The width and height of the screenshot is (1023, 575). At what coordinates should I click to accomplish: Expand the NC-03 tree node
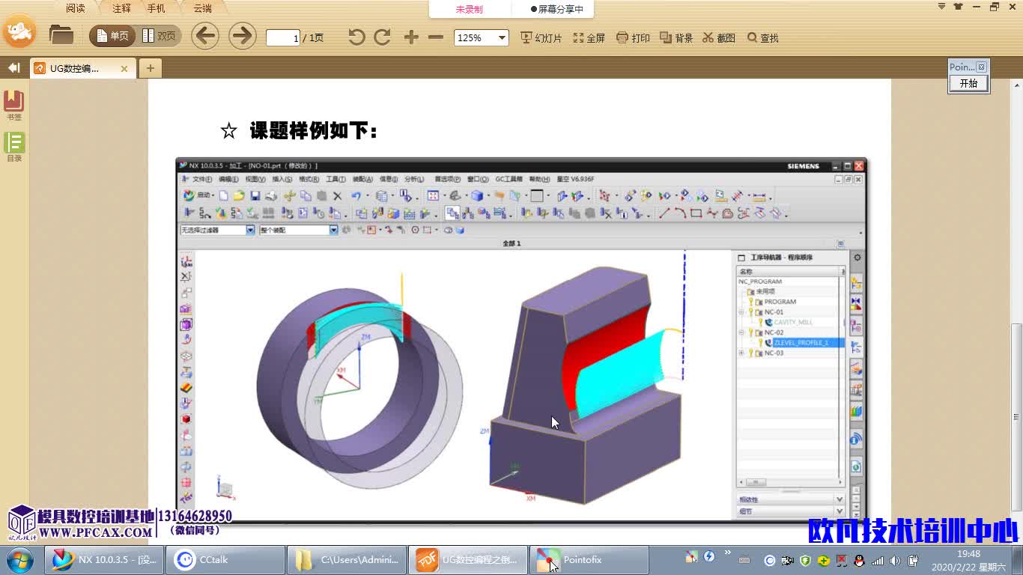[x=741, y=353]
